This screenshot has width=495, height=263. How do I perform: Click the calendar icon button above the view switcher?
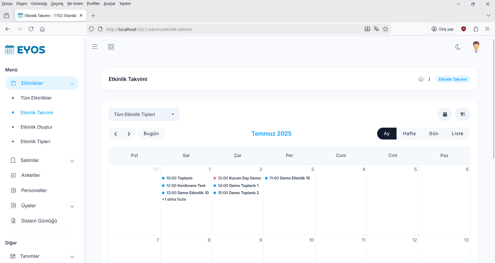(445, 114)
